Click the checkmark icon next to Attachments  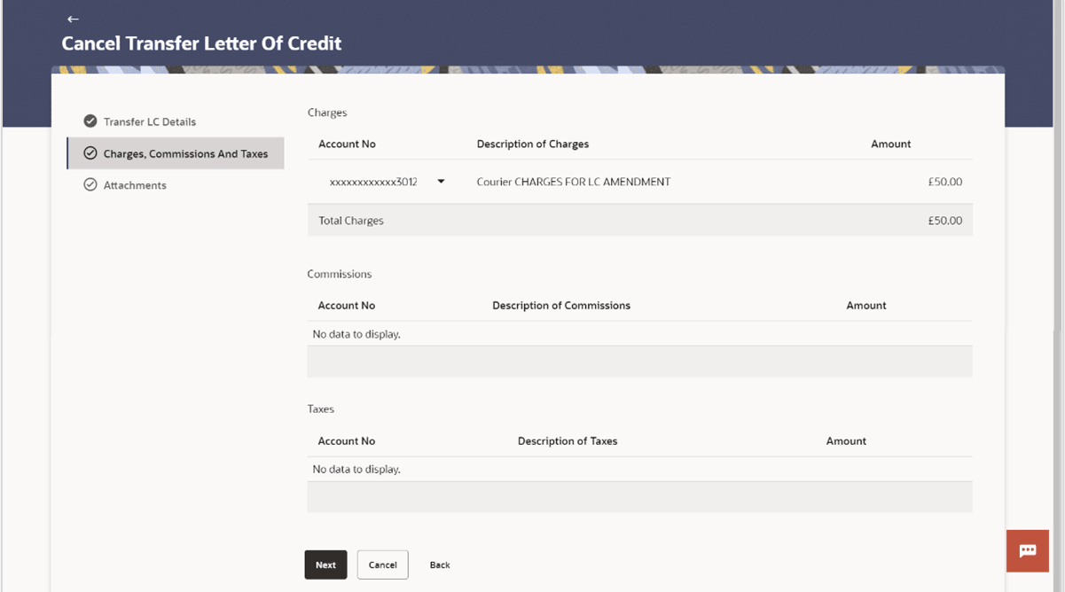90,184
